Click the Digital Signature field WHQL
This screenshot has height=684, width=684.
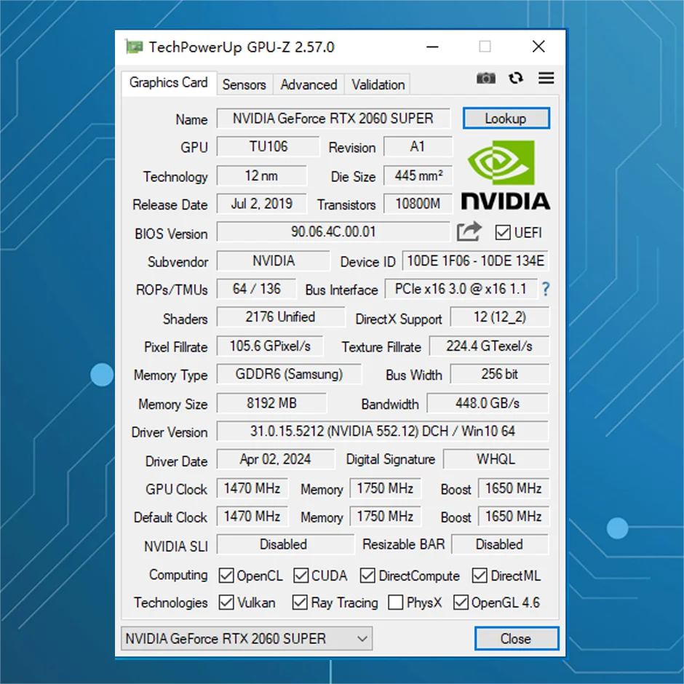[x=496, y=459]
